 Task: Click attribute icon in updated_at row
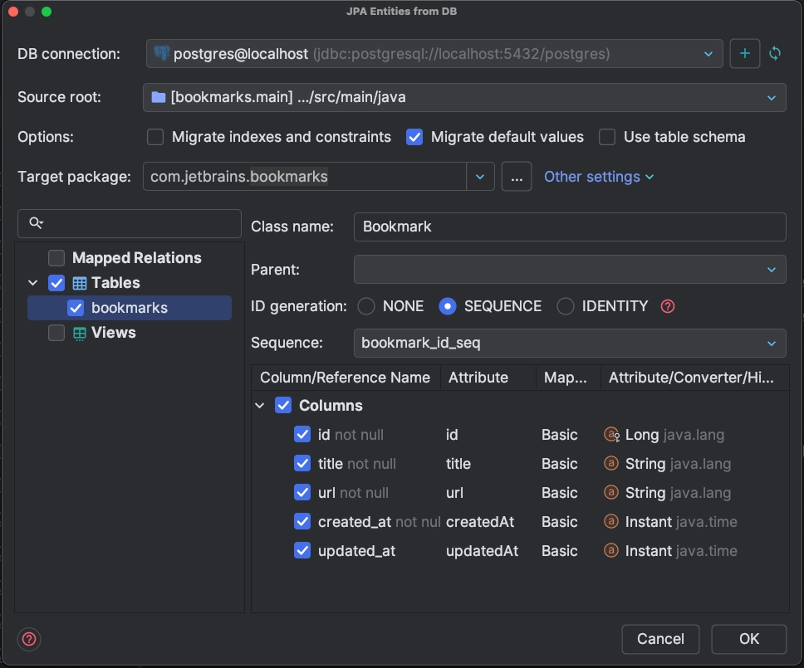[x=610, y=551]
